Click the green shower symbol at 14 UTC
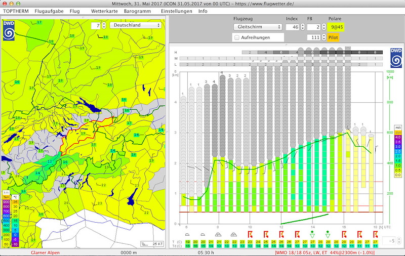This screenshot has width=405, height=256. click(312, 235)
